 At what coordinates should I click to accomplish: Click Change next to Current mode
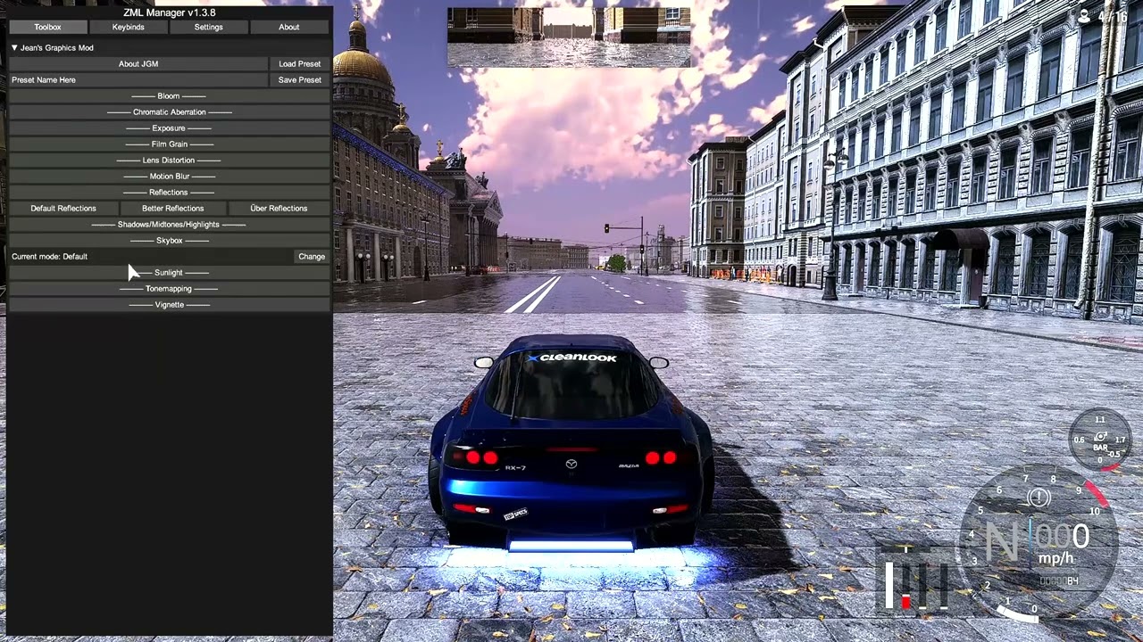(x=312, y=257)
